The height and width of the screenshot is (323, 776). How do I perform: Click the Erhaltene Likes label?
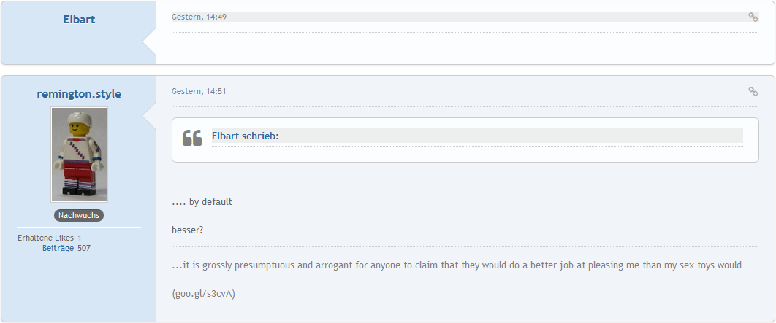click(45, 238)
